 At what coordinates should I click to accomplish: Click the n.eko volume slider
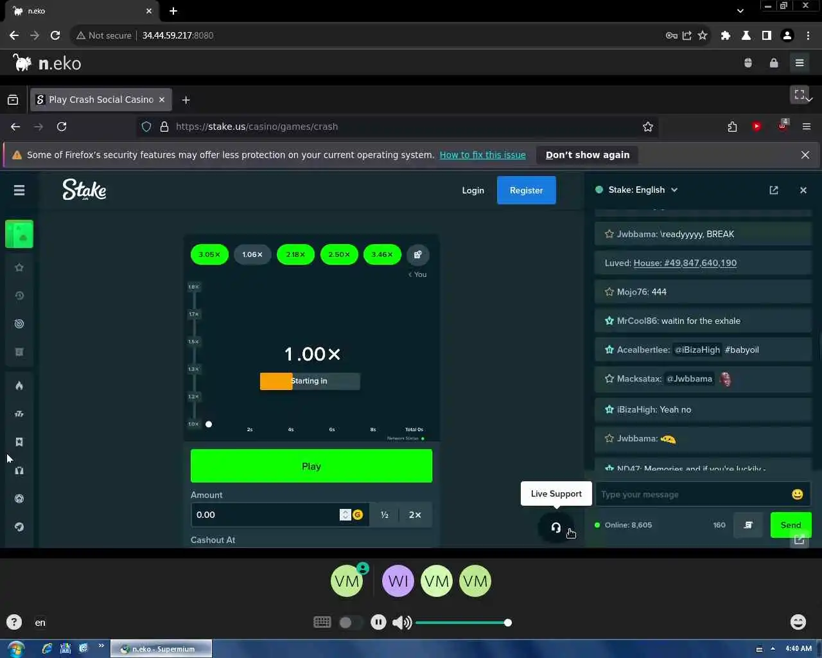point(464,623)
